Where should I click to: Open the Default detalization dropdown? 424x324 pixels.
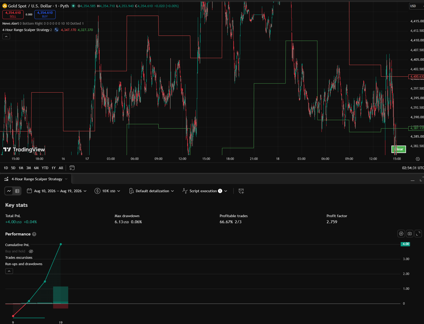pyautogui.click(x=151, y=191)
